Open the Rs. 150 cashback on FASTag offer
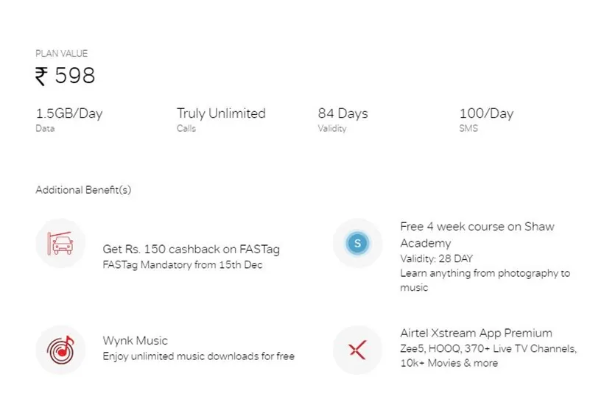This screenshot has height=402, width=604. pos(191,249)
